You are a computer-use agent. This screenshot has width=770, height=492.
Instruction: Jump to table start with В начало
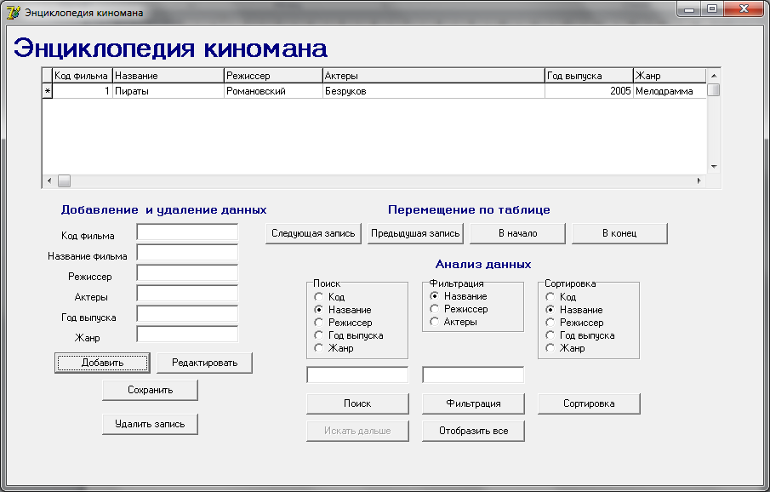coord(517,233)
